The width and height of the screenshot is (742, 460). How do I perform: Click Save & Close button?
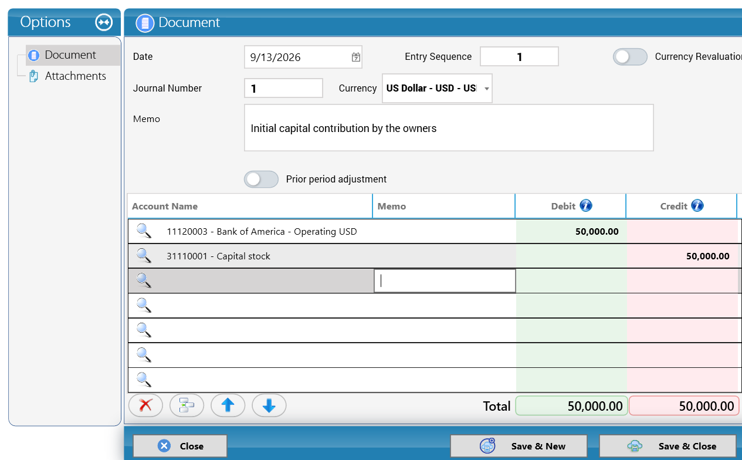tap(668, 446)
